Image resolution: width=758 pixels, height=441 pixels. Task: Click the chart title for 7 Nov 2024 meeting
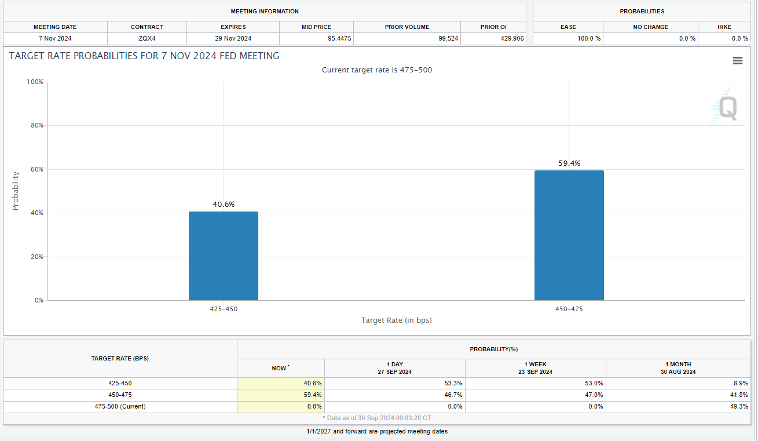pos(144,56)
